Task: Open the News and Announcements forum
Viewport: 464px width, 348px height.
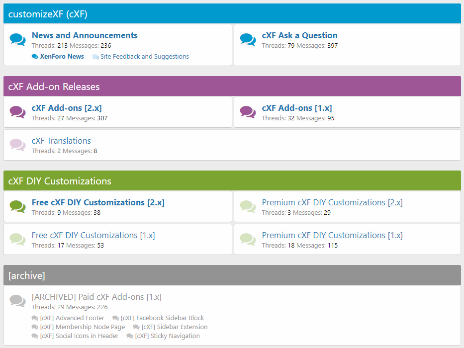Action: [x=85, y=35]
